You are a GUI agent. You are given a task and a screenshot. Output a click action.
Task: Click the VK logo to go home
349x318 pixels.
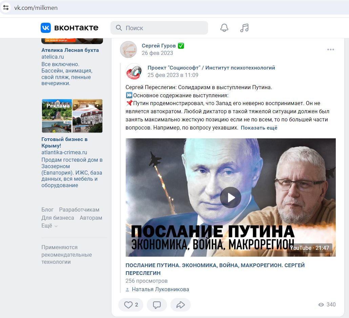69,28
